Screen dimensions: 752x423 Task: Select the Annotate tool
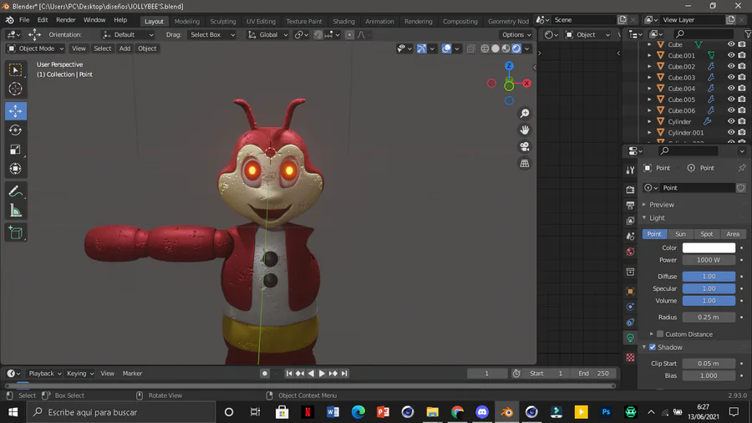pos(15,191)
